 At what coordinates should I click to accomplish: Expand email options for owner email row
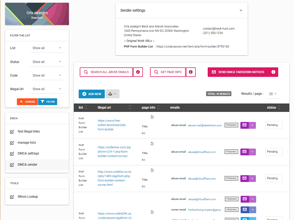coord(253,210)
